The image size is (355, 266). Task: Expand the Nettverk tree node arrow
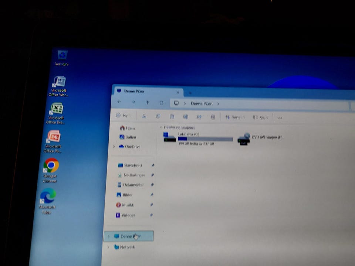click(108, 247)
